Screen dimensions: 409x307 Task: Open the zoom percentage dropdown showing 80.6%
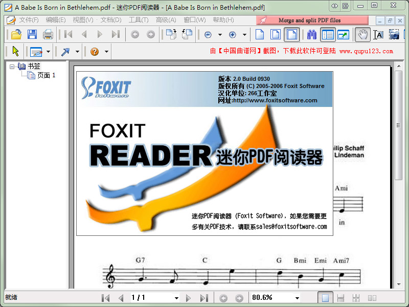tap(297, 298)
